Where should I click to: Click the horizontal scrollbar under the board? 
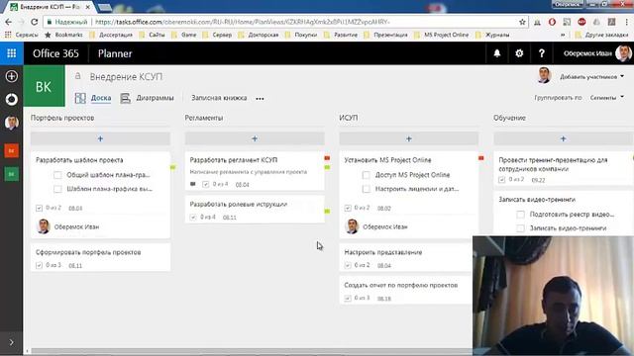pos(251,351)
